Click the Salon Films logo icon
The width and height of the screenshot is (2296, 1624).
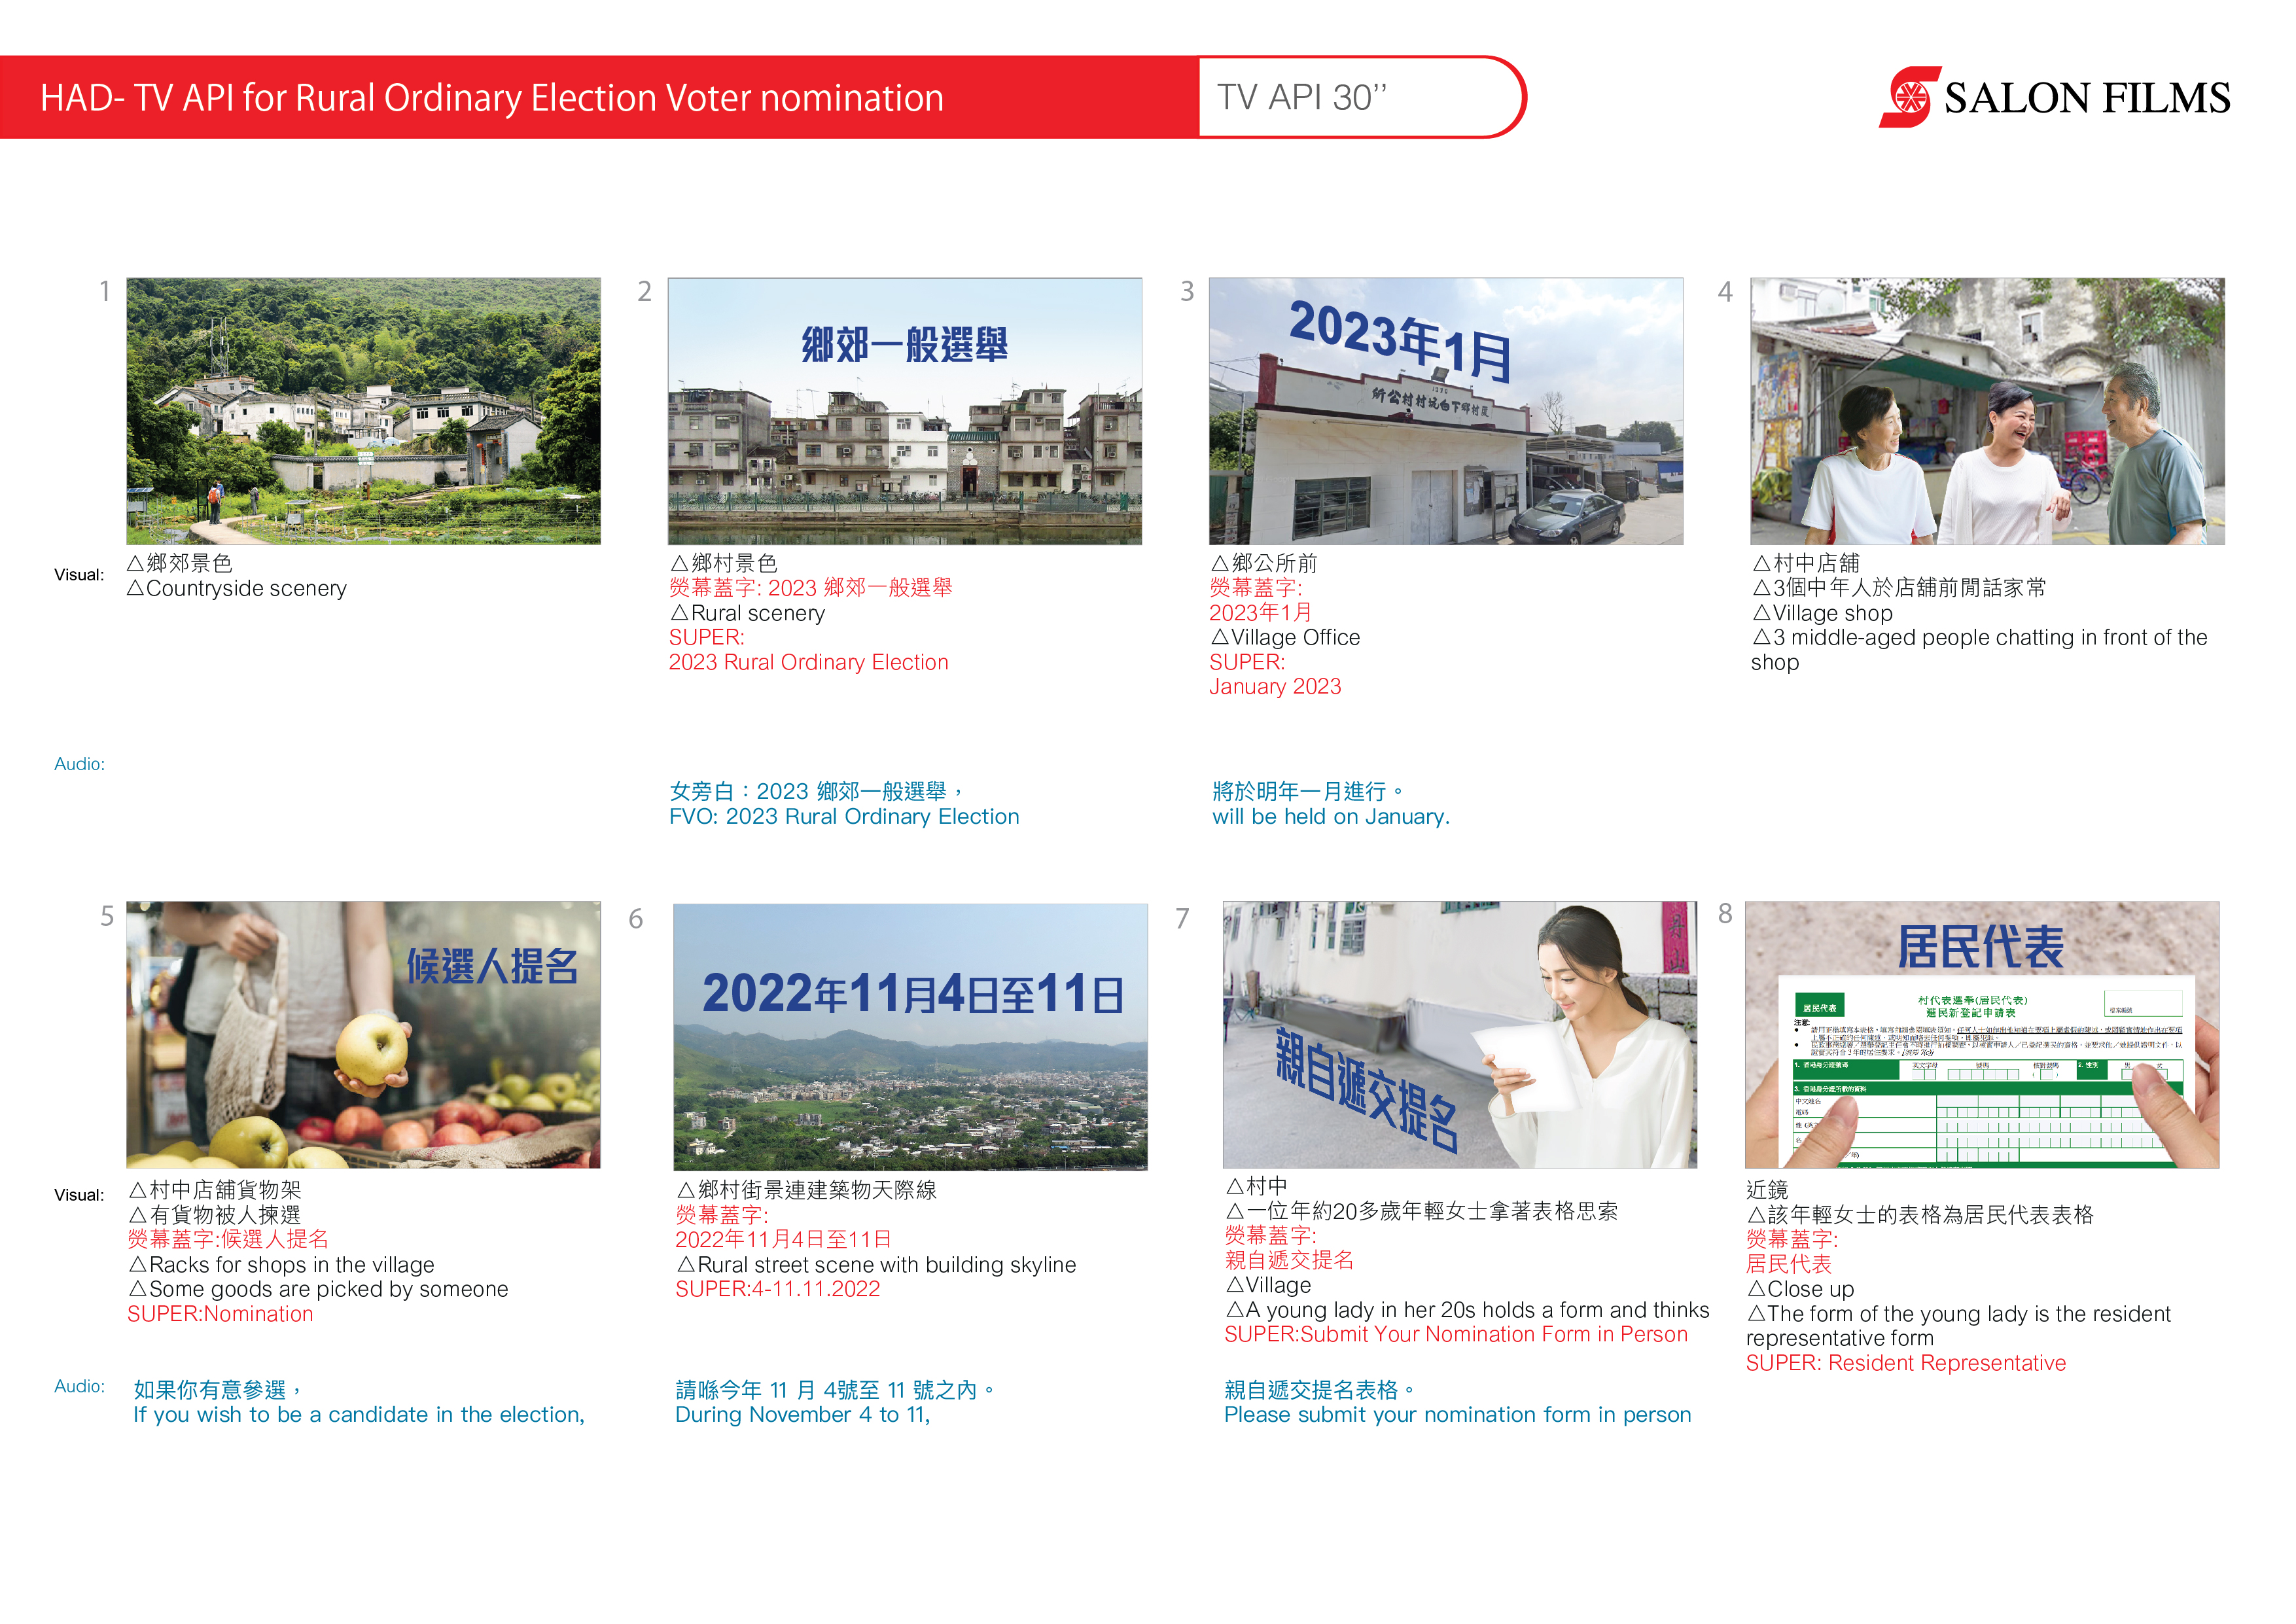coord(1910,97)
